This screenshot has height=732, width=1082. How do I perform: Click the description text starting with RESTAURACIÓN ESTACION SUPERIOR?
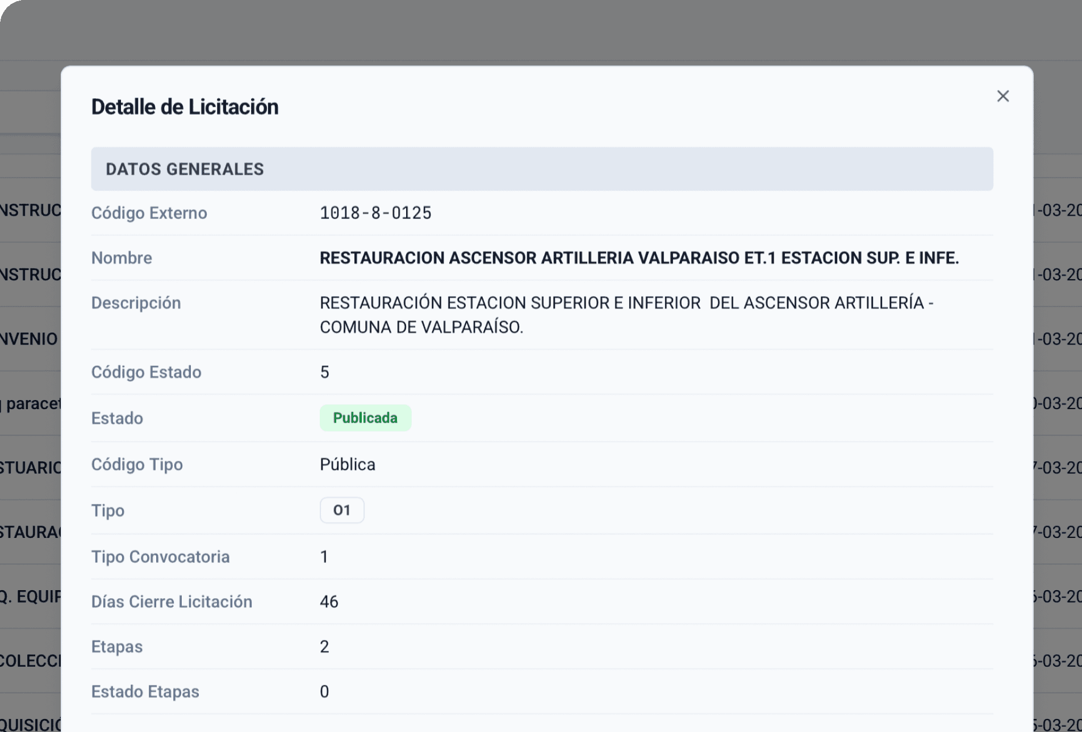coord(626,315)
